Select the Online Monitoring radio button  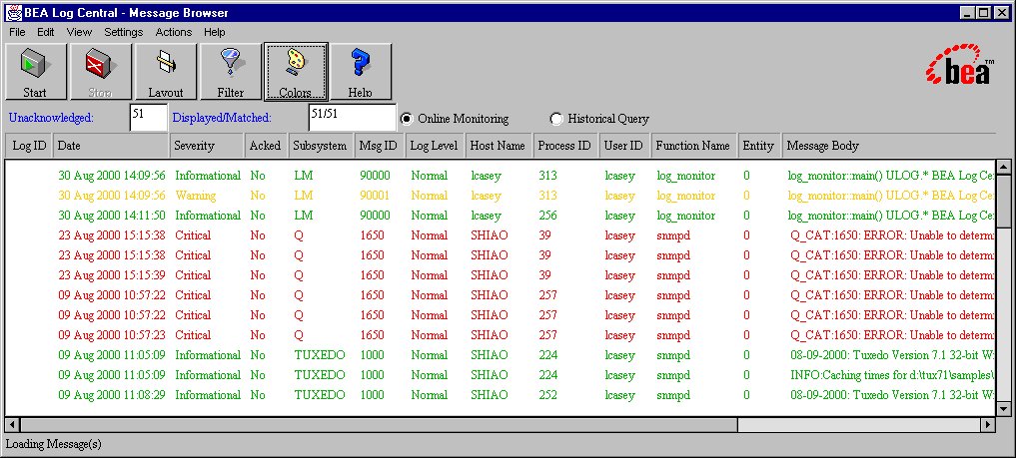coord(407,119)
